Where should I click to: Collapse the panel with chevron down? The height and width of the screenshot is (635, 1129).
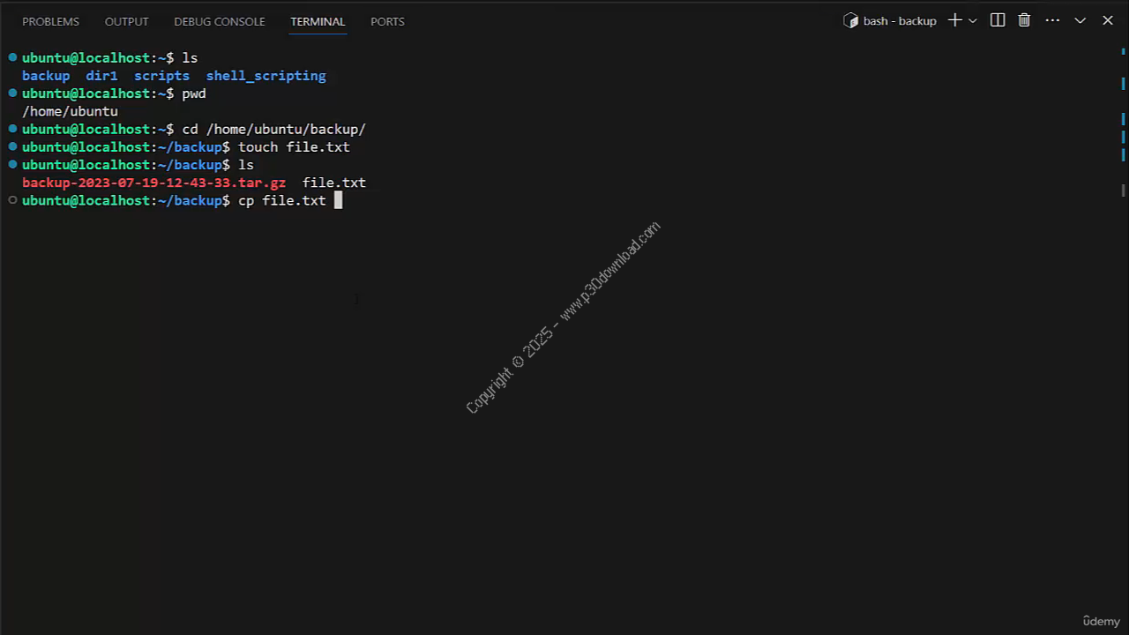click(x=1080, y=20)
